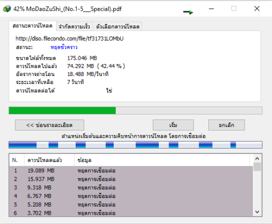This screenshot has height=224, width=272.
Task: Click the scroll up arrow in connections list
Action: pyautogui.click(x=257, y=158)
